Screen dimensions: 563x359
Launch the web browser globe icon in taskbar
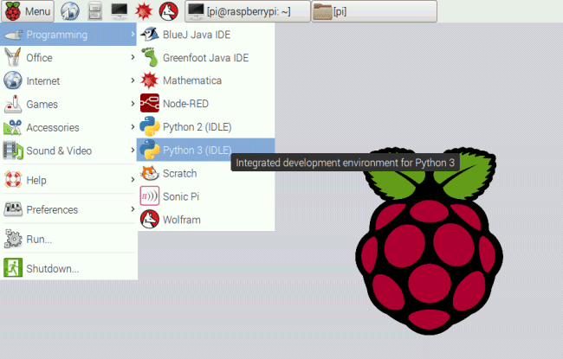coord(69,11)
